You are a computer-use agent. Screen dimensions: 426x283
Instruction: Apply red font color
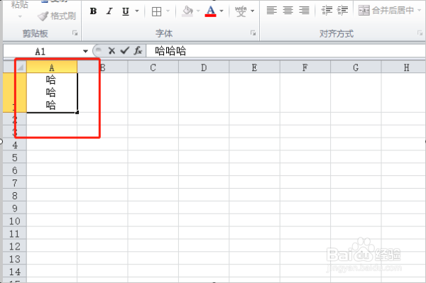(211, 11)
